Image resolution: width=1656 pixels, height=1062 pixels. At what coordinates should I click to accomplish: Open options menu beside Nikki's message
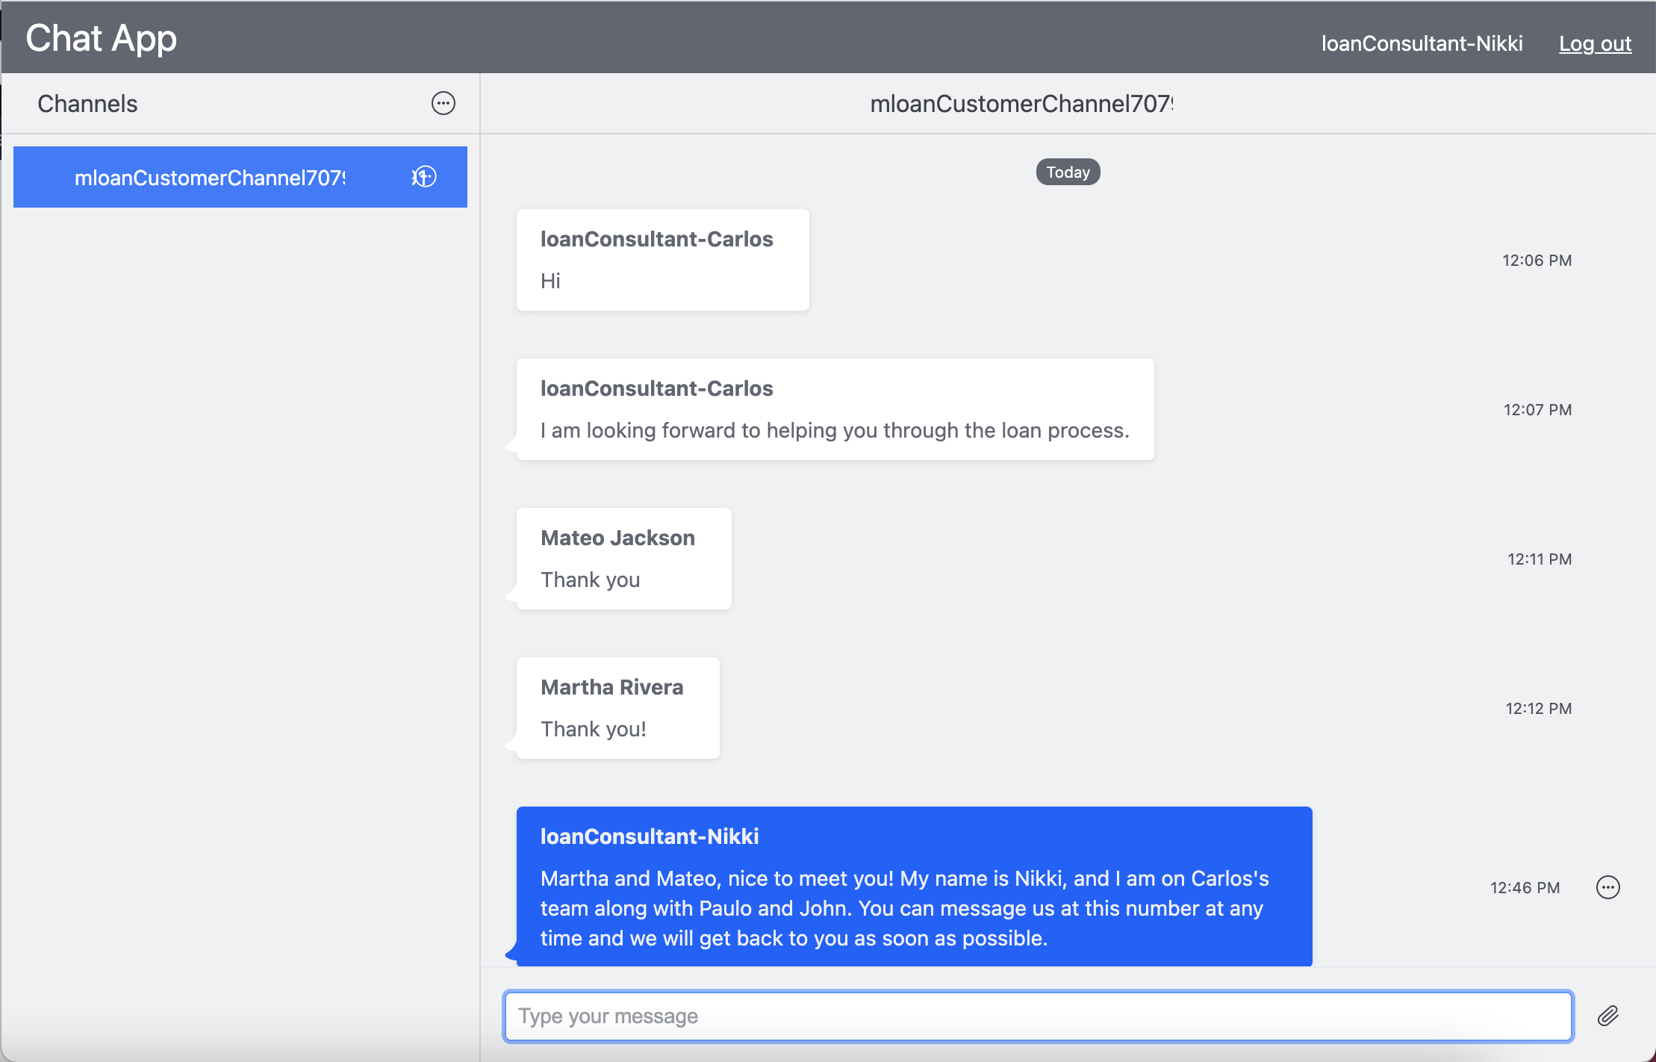(x=1607, y=887)
